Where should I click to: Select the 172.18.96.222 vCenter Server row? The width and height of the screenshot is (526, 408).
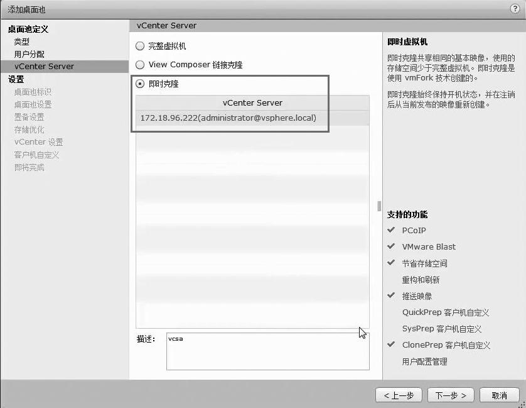tap(252, 118)
